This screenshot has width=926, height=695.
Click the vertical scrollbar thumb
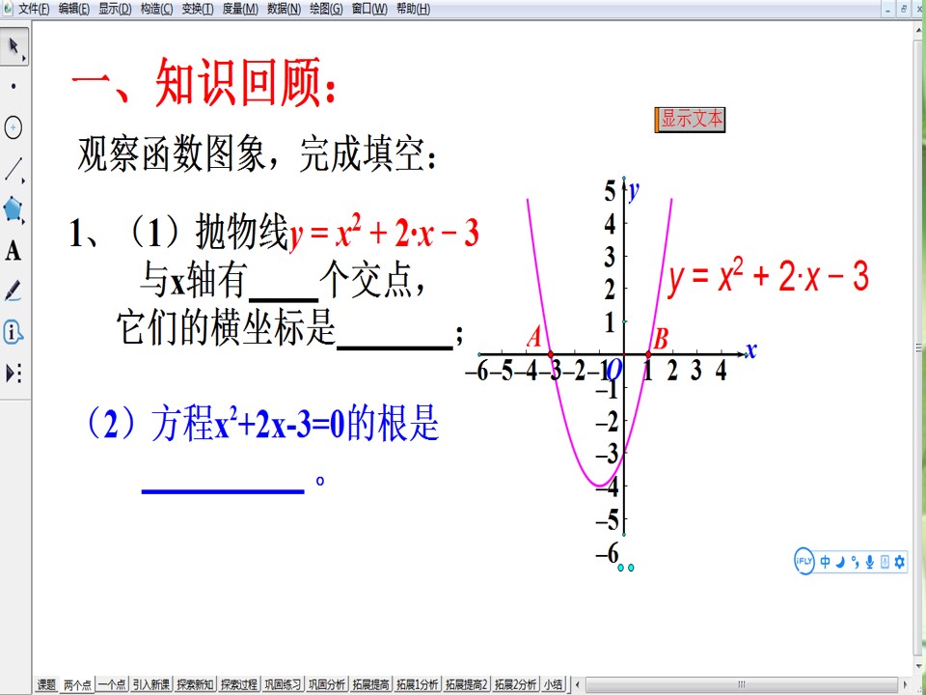tap(919, 347)
